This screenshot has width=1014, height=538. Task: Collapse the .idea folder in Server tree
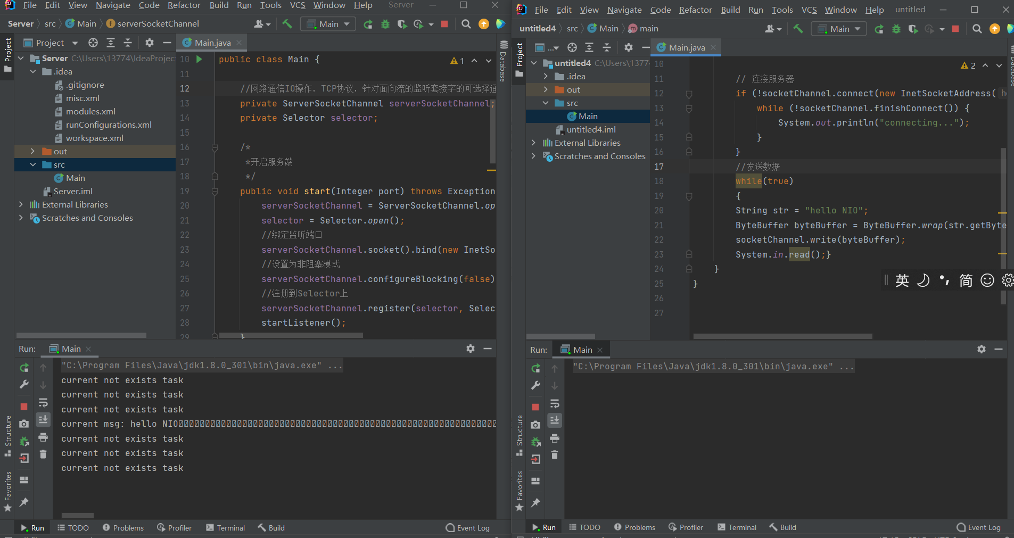(33, 71)
